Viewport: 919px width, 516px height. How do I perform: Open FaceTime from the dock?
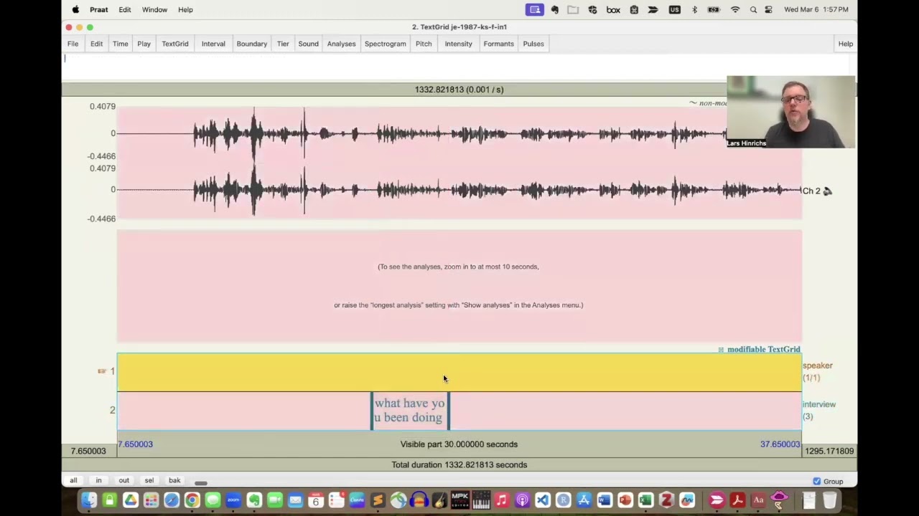point(275,500)
